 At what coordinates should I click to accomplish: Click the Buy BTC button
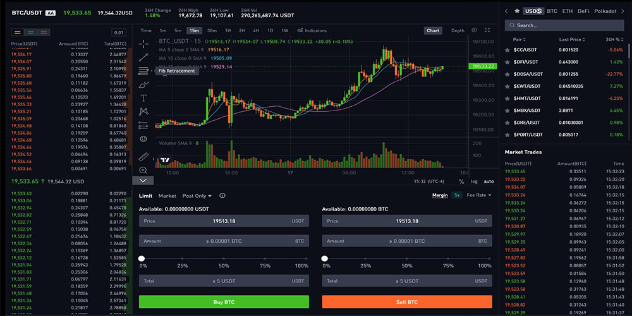point(224,302)
